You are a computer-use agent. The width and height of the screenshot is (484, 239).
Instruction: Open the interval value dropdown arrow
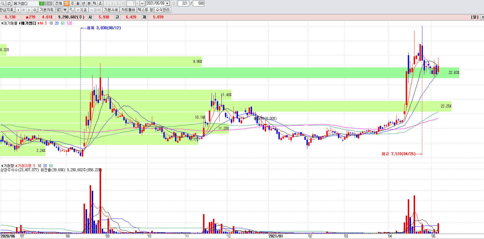click(137, 4)
